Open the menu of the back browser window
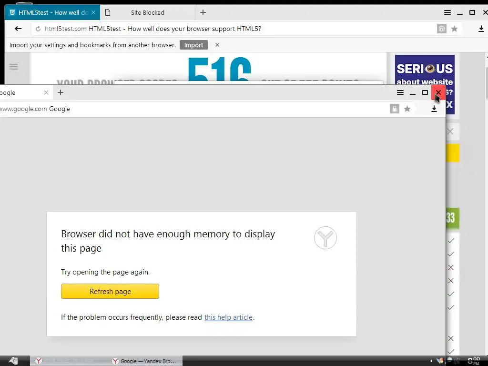The image size is (488, 366). (x=447, y=12)
